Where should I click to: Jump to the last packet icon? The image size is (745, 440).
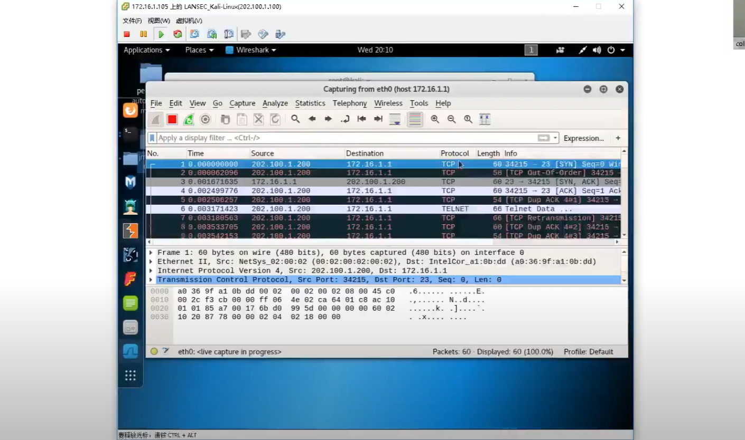coord(378,119)
